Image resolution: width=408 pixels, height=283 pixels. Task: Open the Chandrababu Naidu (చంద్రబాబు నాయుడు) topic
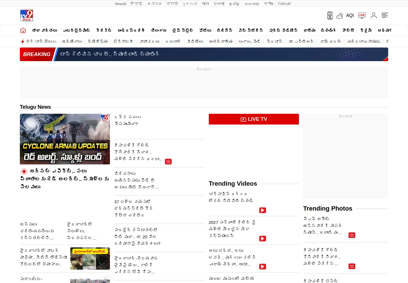point(364,41)
